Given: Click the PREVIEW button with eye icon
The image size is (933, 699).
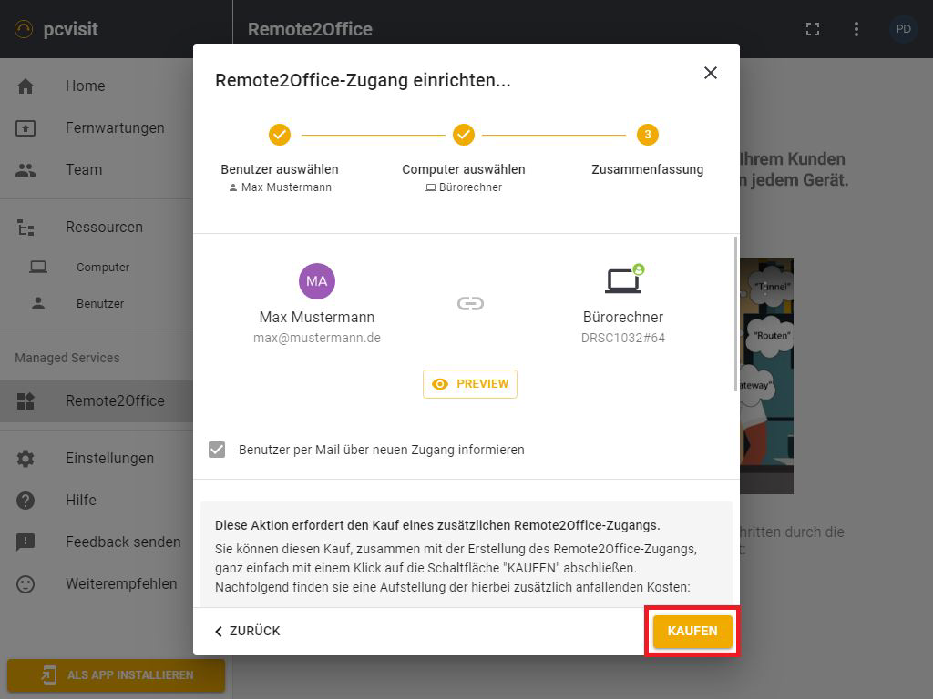Looking at the screenshot, I should point(470,384).
